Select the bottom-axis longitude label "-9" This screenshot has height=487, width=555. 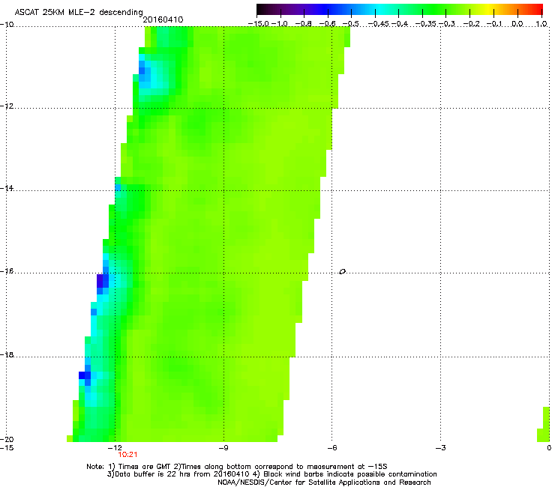(223, 448)
